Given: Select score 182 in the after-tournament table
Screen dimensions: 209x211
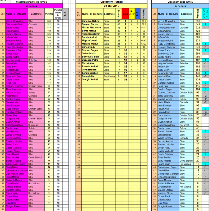Looking at the screenshot, I should point(198,60).
